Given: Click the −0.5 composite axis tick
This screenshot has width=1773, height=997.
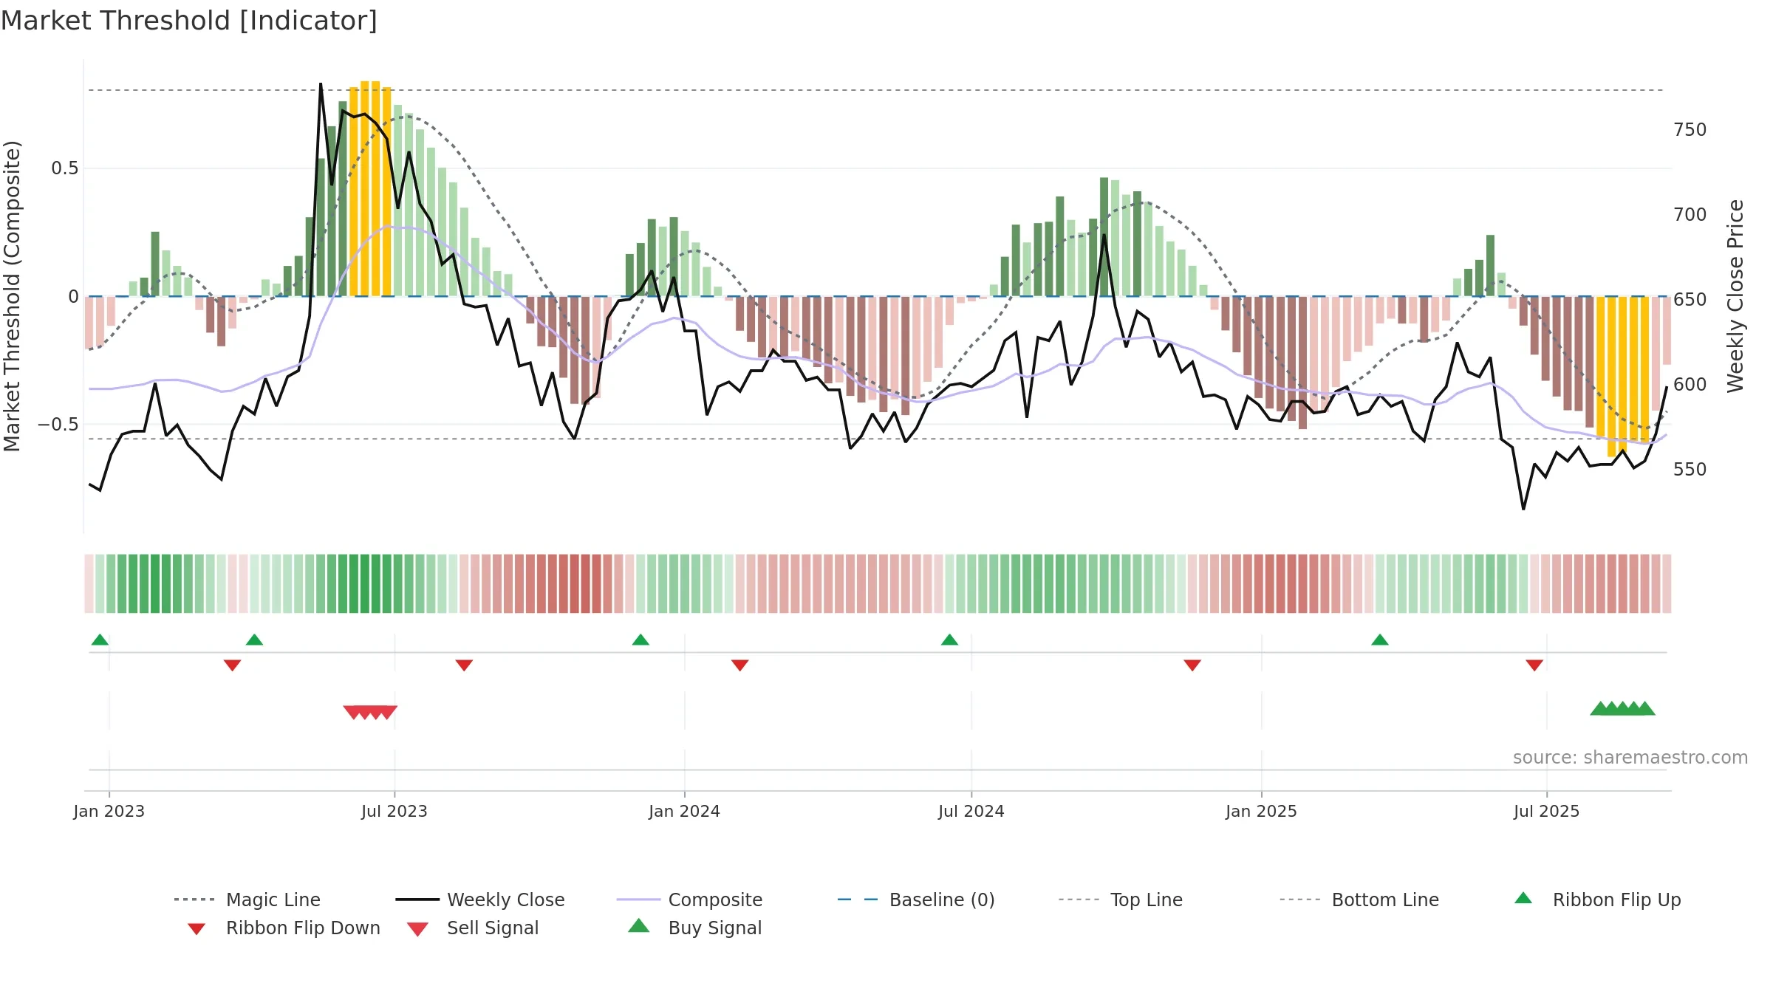Looking at the screenshot, I should (x=58, y=425).
